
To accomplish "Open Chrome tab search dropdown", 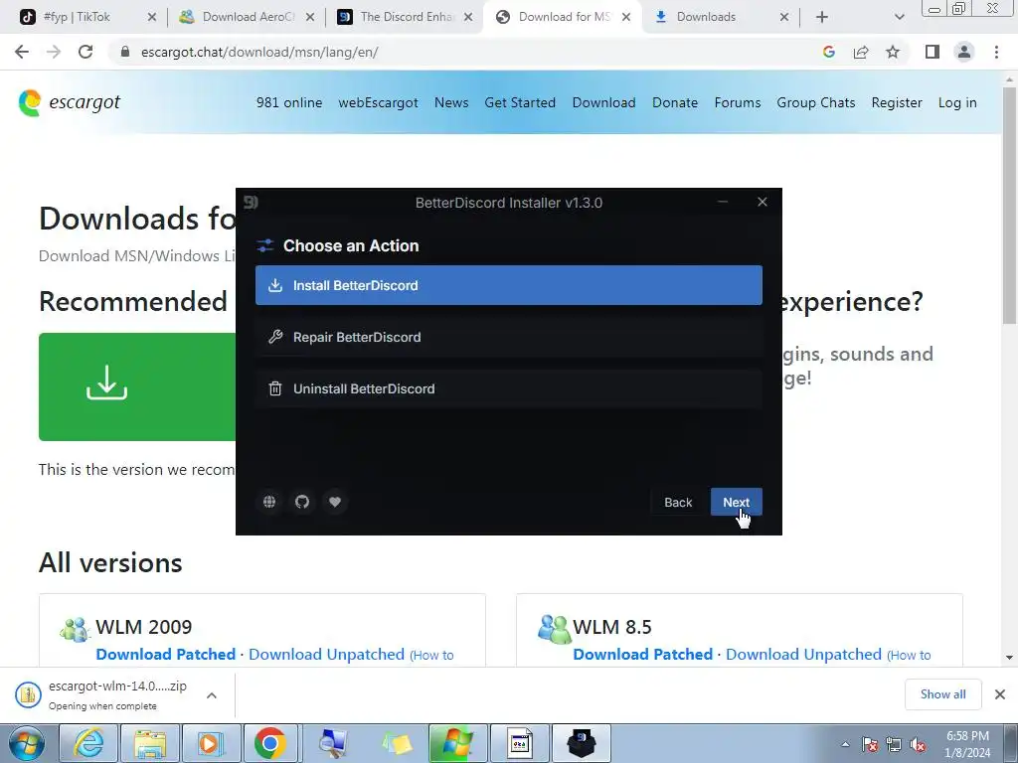I will pyautogui.click(x=899, y=18).
